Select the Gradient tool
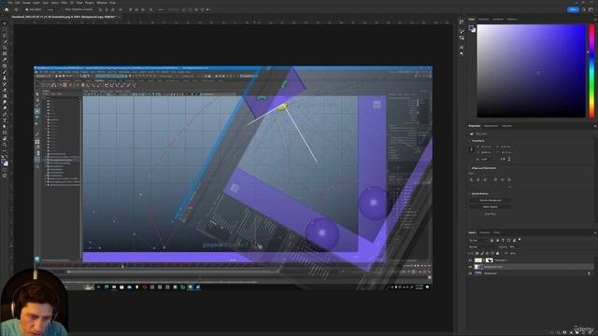Screen dimensions: 598x336 click(x=5, y=96)
